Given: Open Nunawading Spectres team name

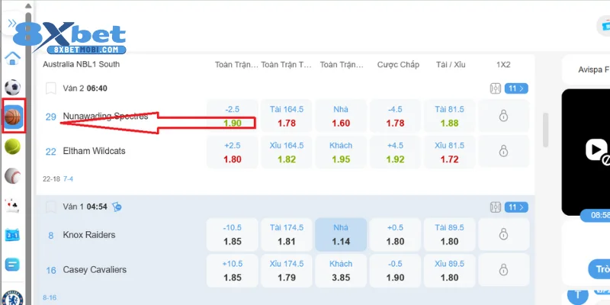Looking at the screenshot, I should coord(105,117).
